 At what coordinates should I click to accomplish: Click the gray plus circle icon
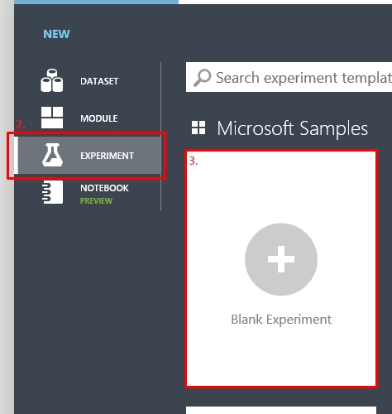click(281, 259)
